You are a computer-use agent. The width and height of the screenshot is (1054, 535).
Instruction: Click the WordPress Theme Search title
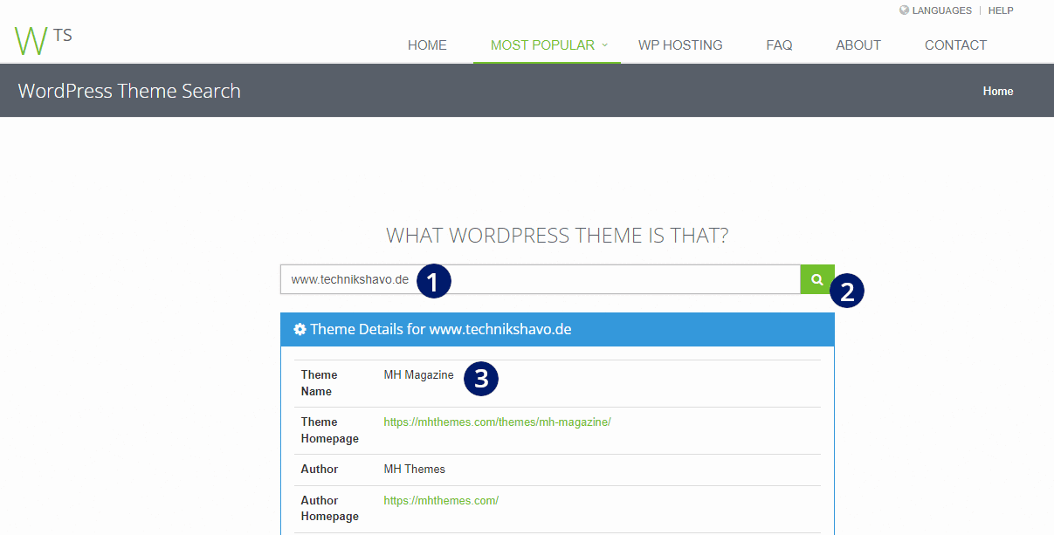click(x=129, y=91)
